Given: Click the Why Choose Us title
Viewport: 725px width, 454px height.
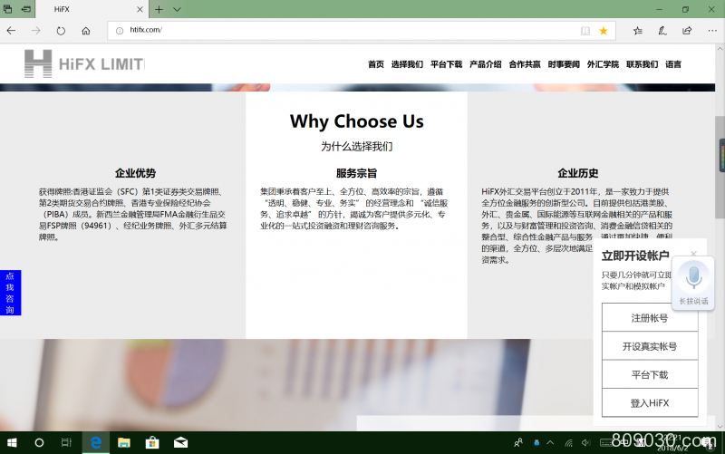Looking at the screenshot, I should click(x=356, y=121).
